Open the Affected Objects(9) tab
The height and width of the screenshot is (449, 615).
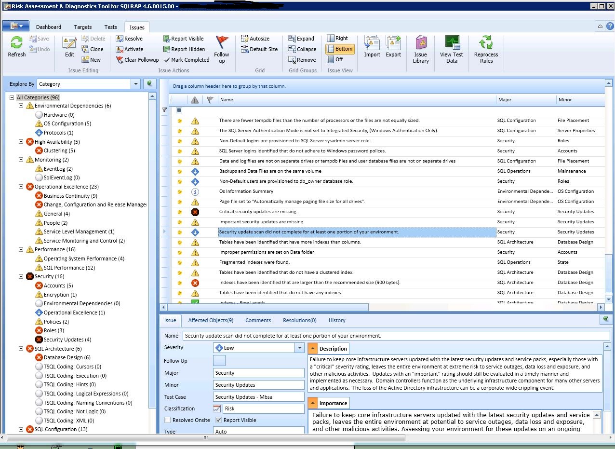211,320
